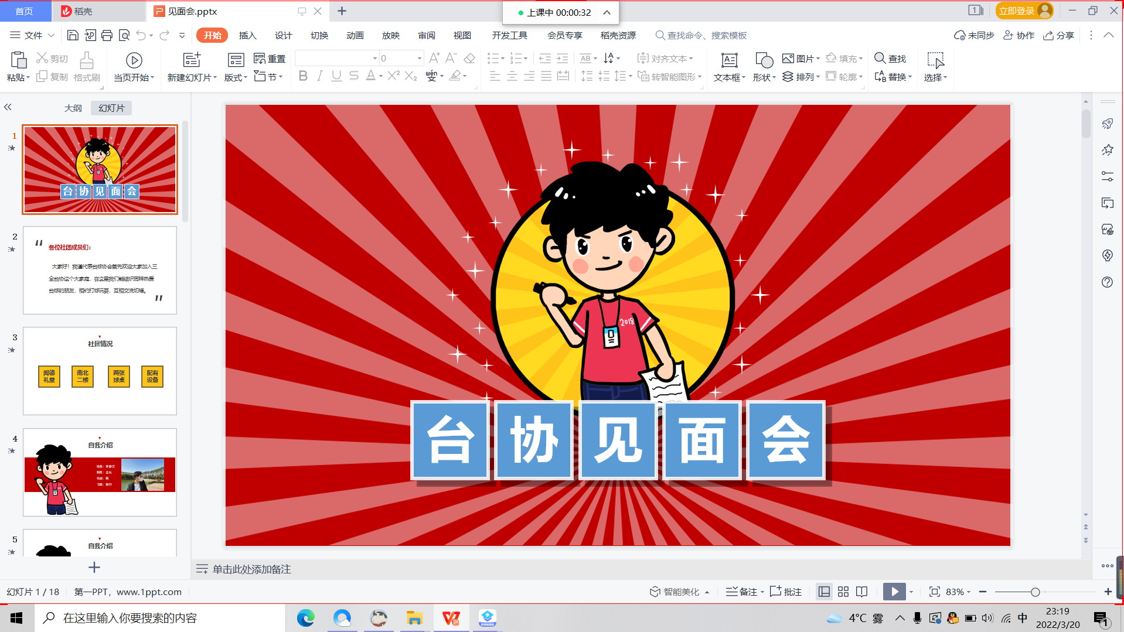Image resolution: width=1124 pixels, height=632 pixels.
Task: Toggle Underline text formatting
Action: [x=336, y=76]
